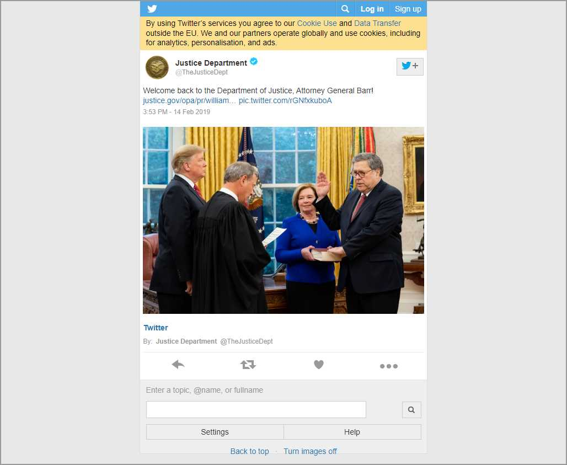
Task: Open Log in from the header
Action: point(372,9)
